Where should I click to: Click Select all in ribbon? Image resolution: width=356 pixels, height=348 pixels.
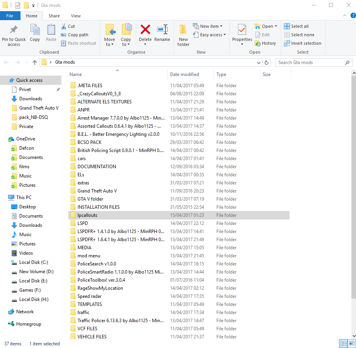click(x=296, y=26)
